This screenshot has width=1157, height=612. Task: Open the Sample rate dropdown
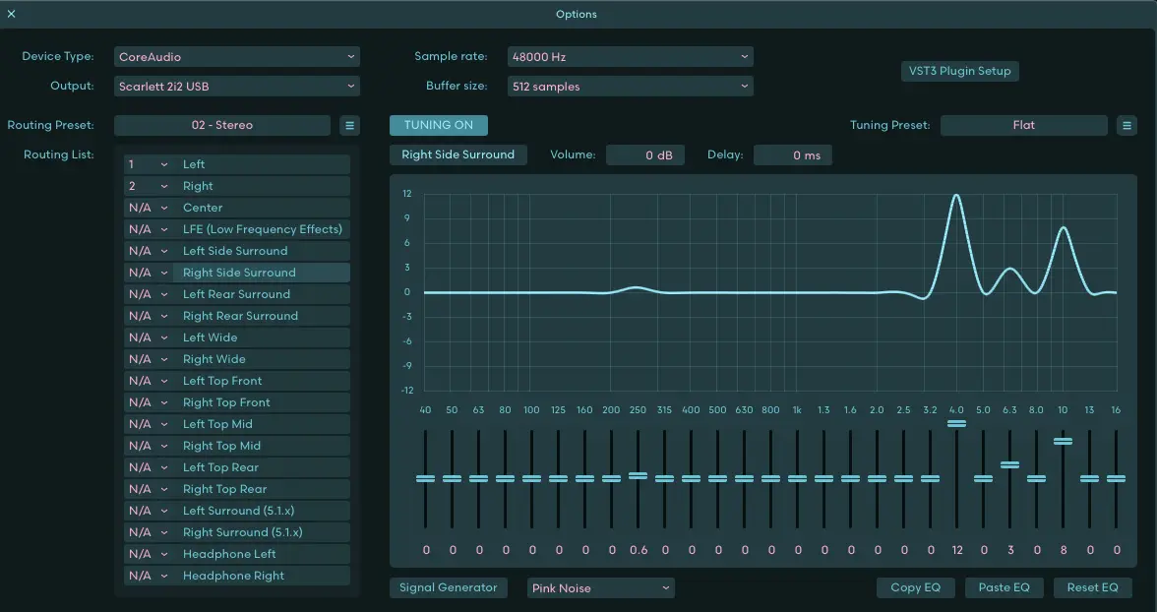[630, 57]
